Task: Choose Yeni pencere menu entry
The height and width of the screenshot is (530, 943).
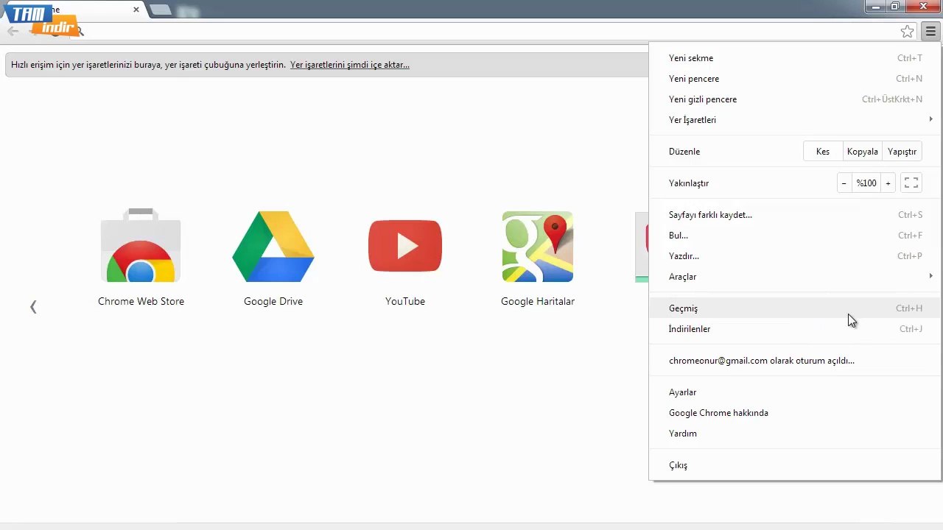Action: 794,79
